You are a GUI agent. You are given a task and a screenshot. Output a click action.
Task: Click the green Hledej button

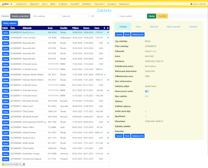151,16
